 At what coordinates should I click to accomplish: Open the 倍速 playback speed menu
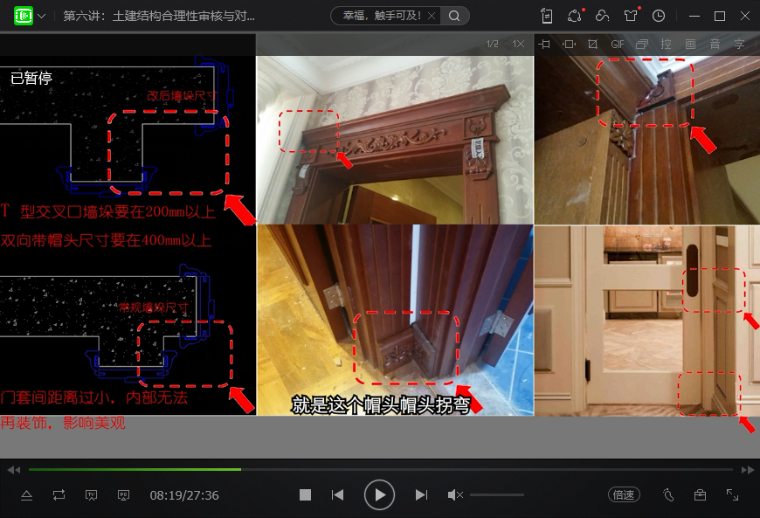coord(624,494)
